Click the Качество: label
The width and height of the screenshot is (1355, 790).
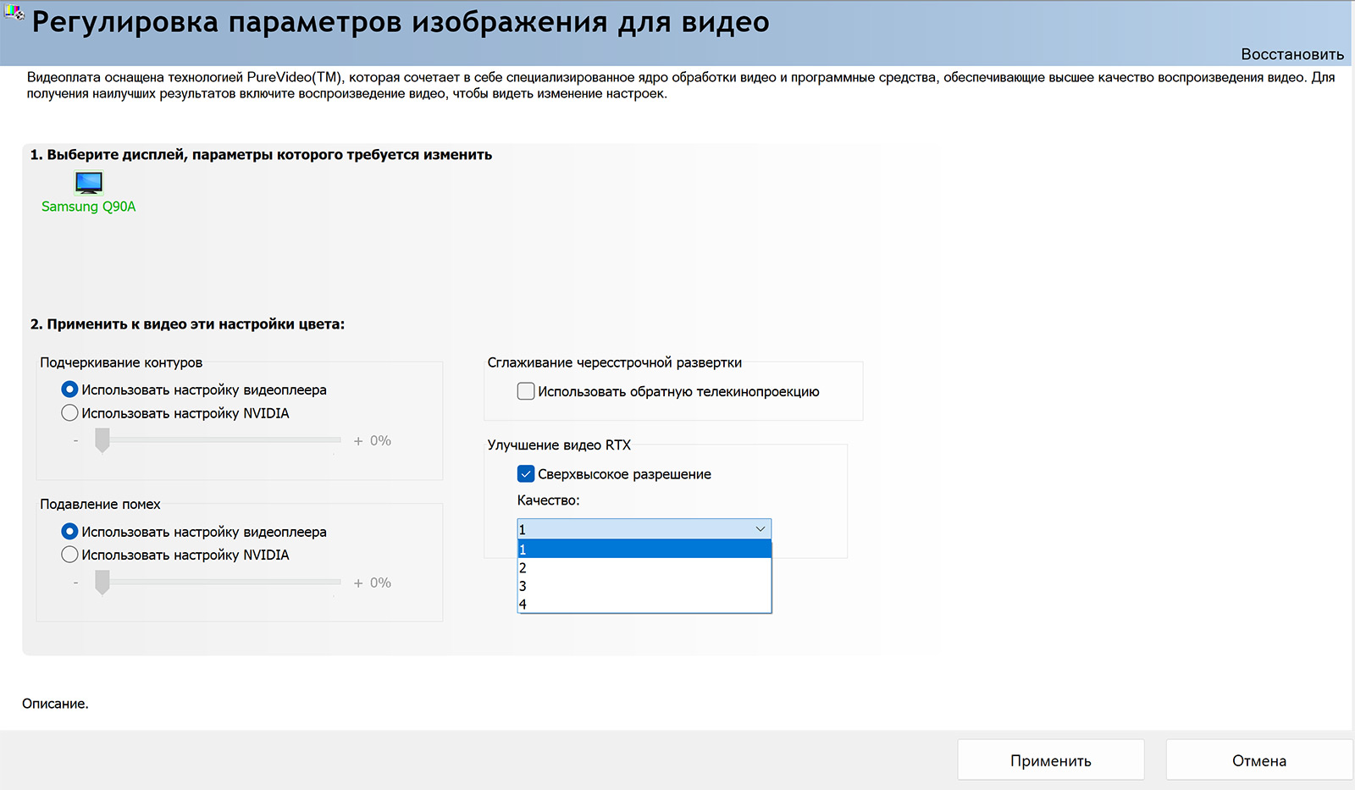coord(549,500)
